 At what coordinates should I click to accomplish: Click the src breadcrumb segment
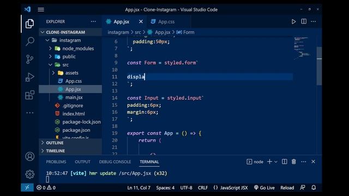click(138, 32)
